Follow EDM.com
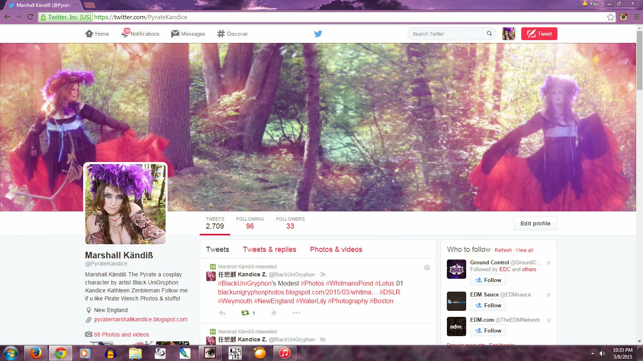Image resolution: width=643 pixels, height=361 pixels. (x=488, y=331)
